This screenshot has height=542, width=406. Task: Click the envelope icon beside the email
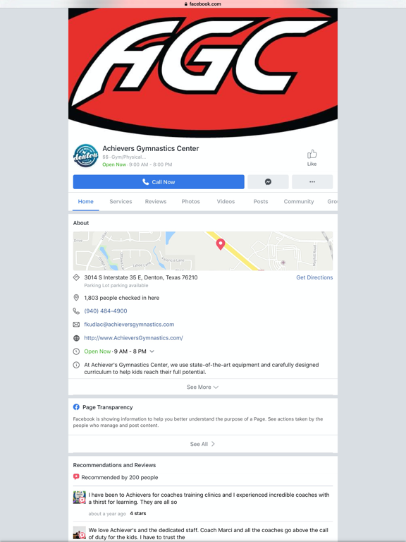tap(76, 325)
